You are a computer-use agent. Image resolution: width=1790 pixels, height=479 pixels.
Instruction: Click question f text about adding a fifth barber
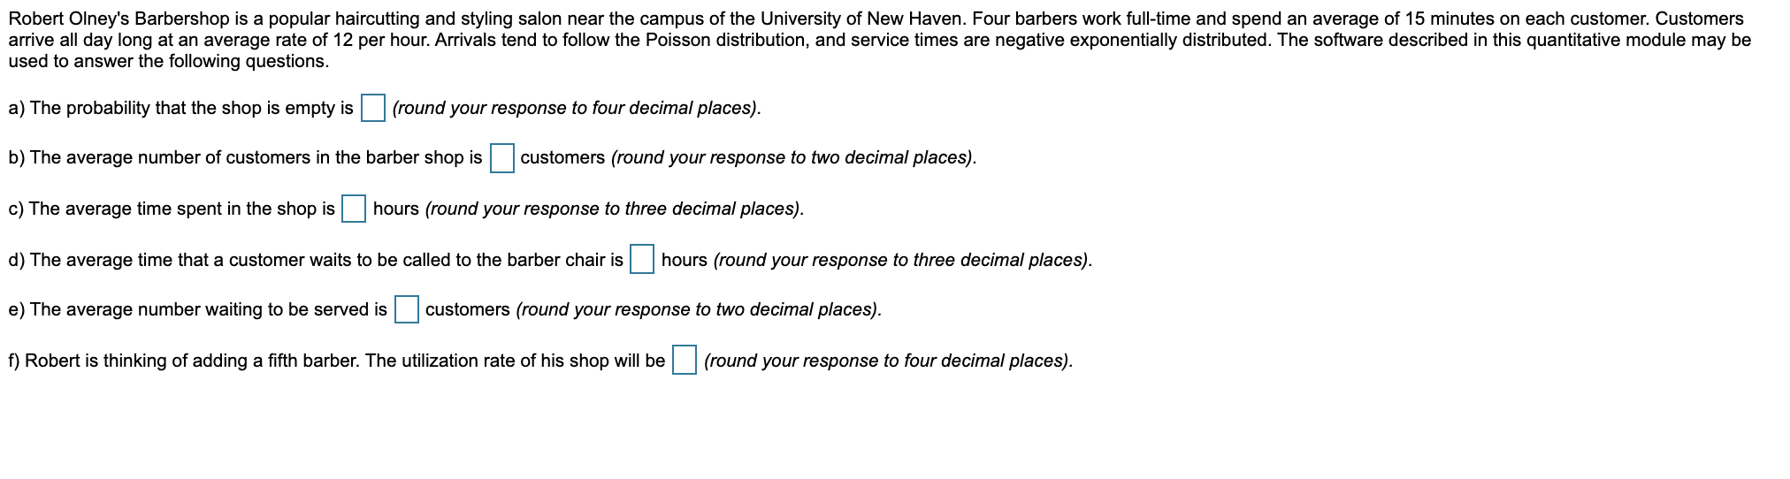[x=336, y=361]
